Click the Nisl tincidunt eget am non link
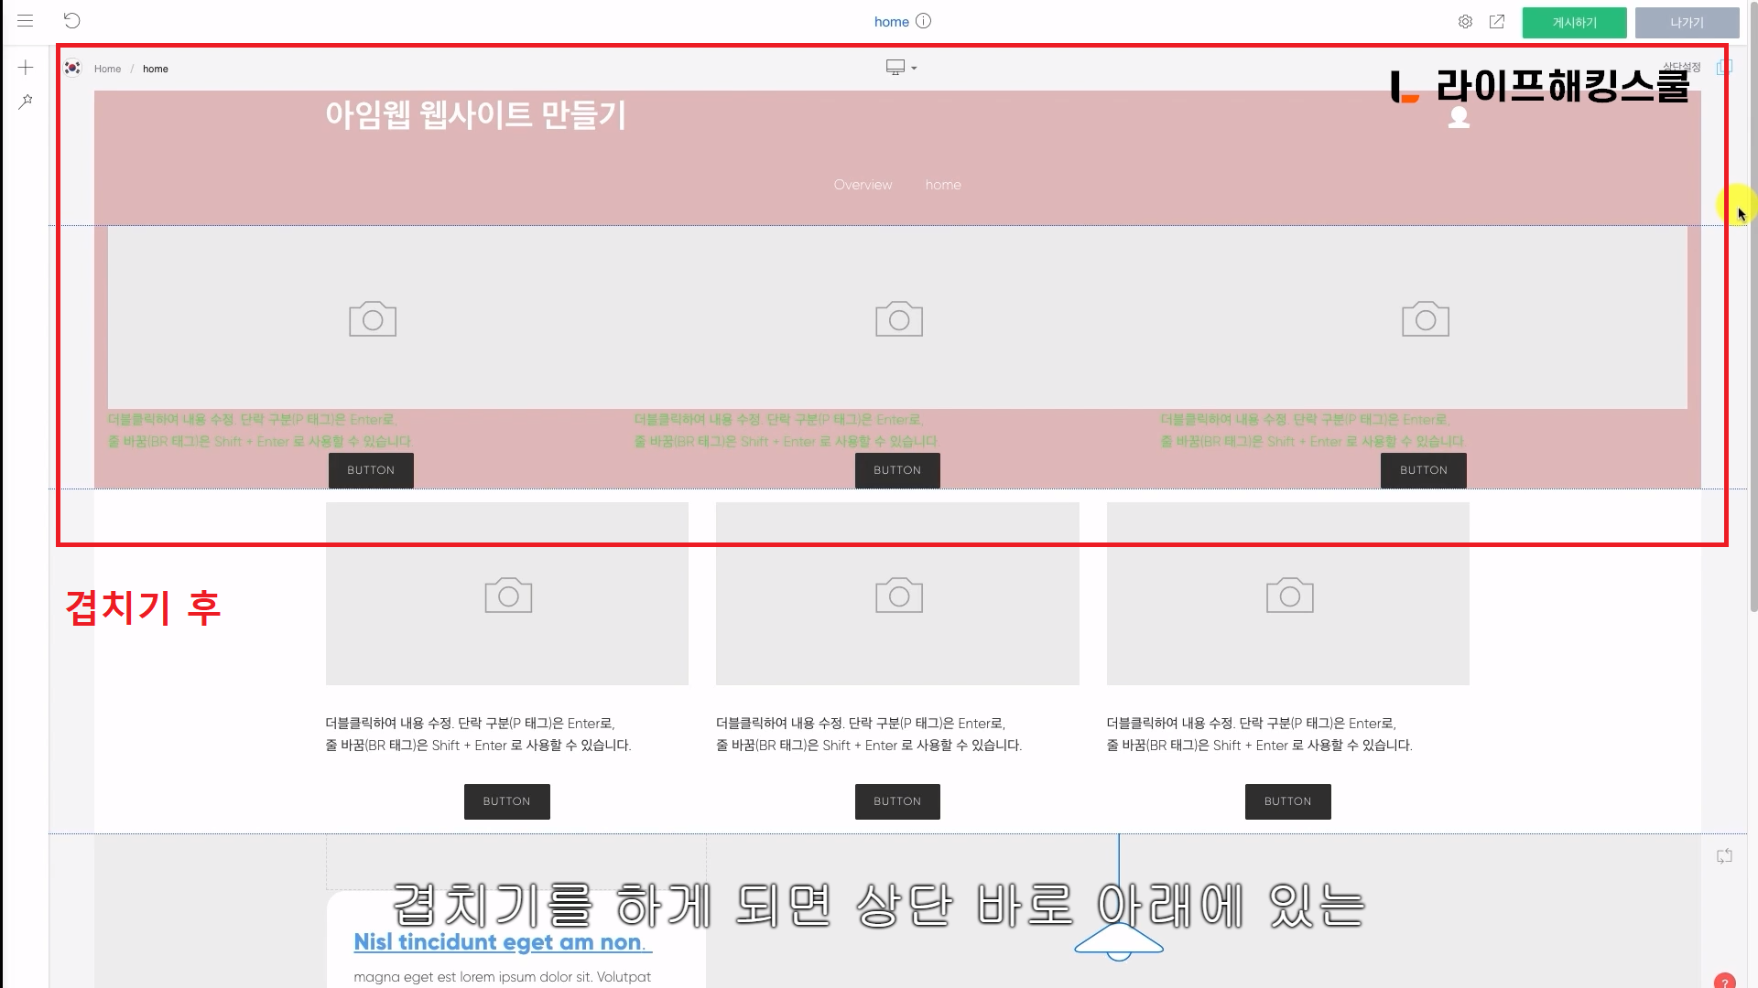This screenshot has height=988, width=1758. coord(502,942)
